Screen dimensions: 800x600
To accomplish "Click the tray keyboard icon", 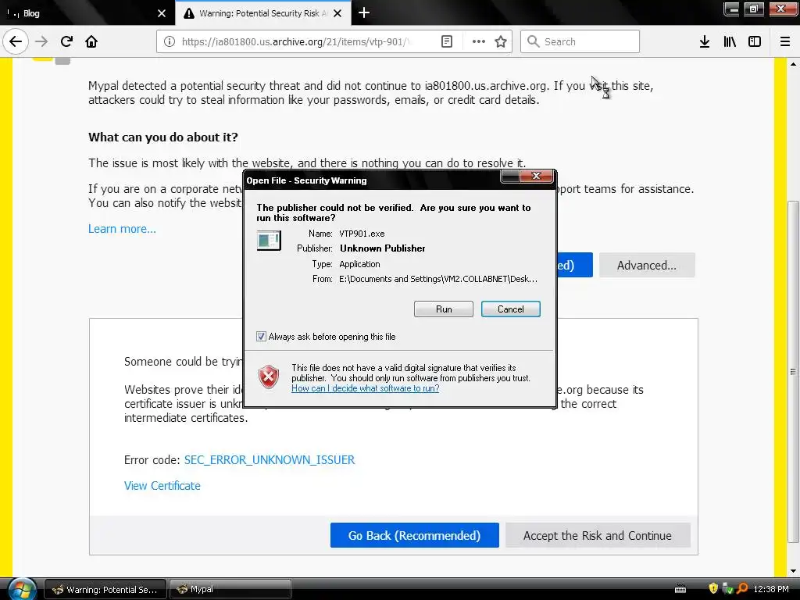I will pos(680,589).
